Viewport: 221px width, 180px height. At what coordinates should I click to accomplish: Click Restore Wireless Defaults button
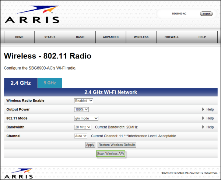pyautogui.click(x=117, y=145)
